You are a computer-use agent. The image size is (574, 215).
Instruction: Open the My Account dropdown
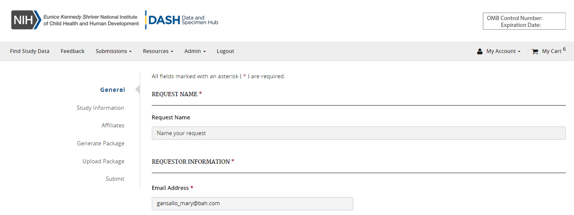pyautogui.click(x=503, y=51)
